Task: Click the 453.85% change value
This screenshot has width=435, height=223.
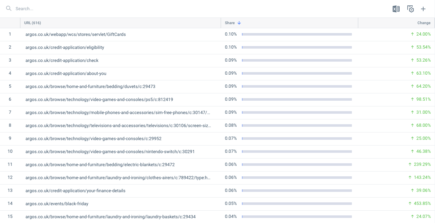Action: tap(422, 203)
